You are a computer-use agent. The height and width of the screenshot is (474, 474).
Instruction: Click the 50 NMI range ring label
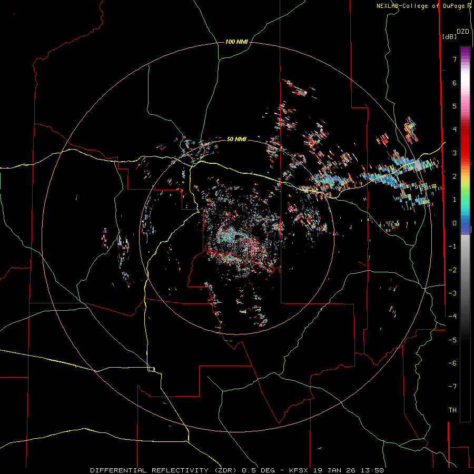point(236,139)
